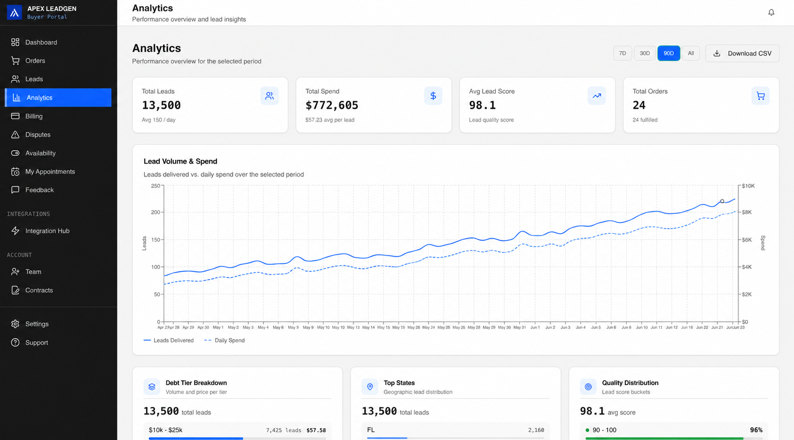Open Dashboard from the sidebar

pyautogui.click(x=58, y=42)
